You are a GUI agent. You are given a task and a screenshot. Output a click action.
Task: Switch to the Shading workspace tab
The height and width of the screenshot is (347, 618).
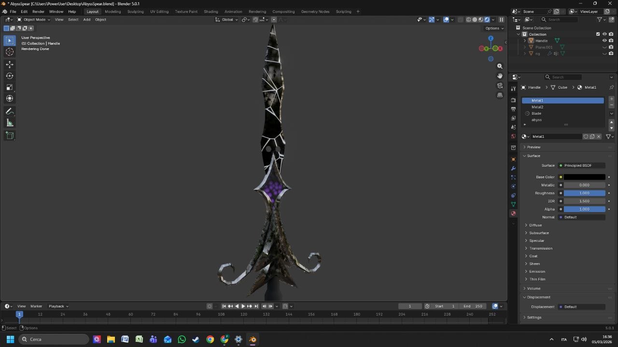[211, 12]
